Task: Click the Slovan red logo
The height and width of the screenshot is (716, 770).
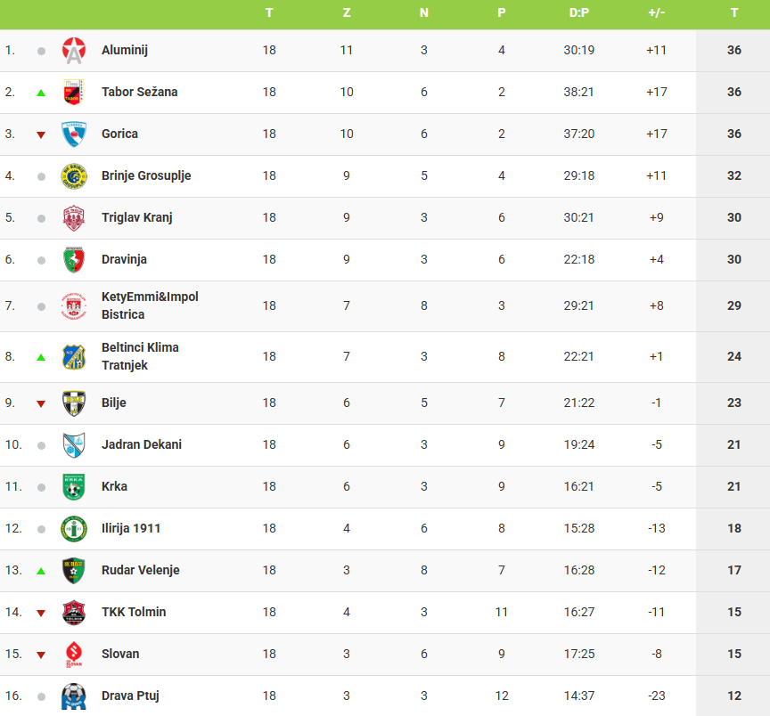Action: pos(74,655)
